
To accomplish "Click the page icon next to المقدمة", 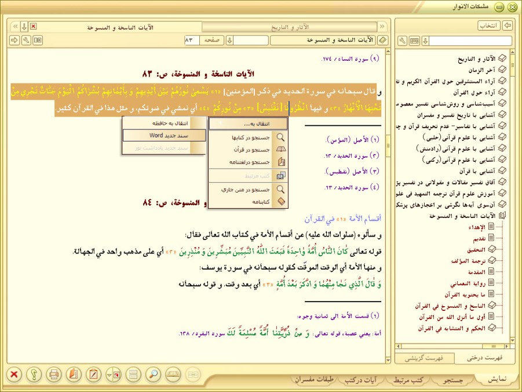I will 491,271.
